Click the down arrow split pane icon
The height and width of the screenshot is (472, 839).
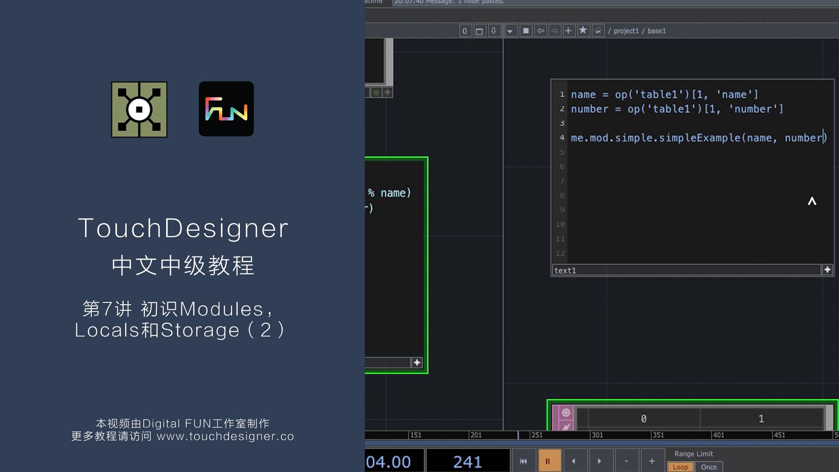(494, 31)
